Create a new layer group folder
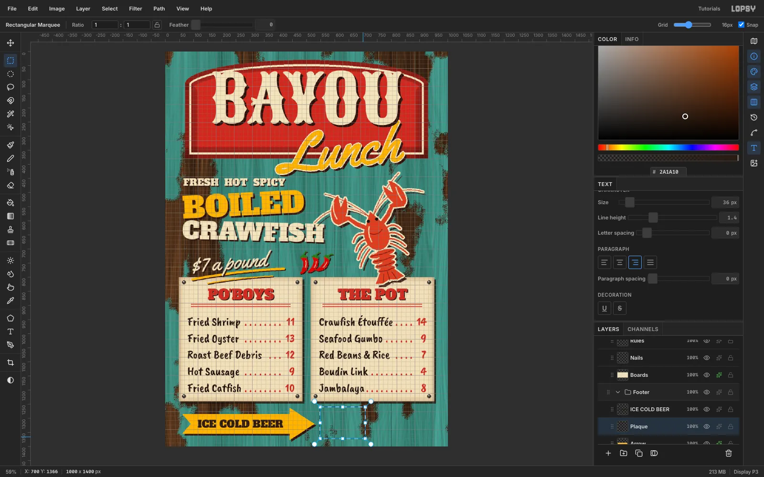This screenshot has height=477, width=764. click(x=624, y=453)
